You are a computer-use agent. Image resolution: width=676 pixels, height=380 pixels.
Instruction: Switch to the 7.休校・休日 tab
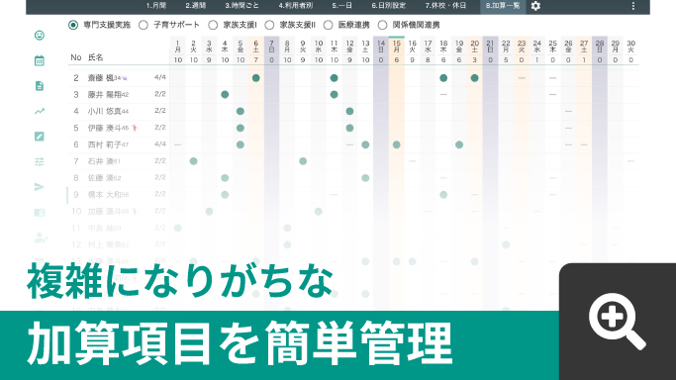[x=445, y=6]
